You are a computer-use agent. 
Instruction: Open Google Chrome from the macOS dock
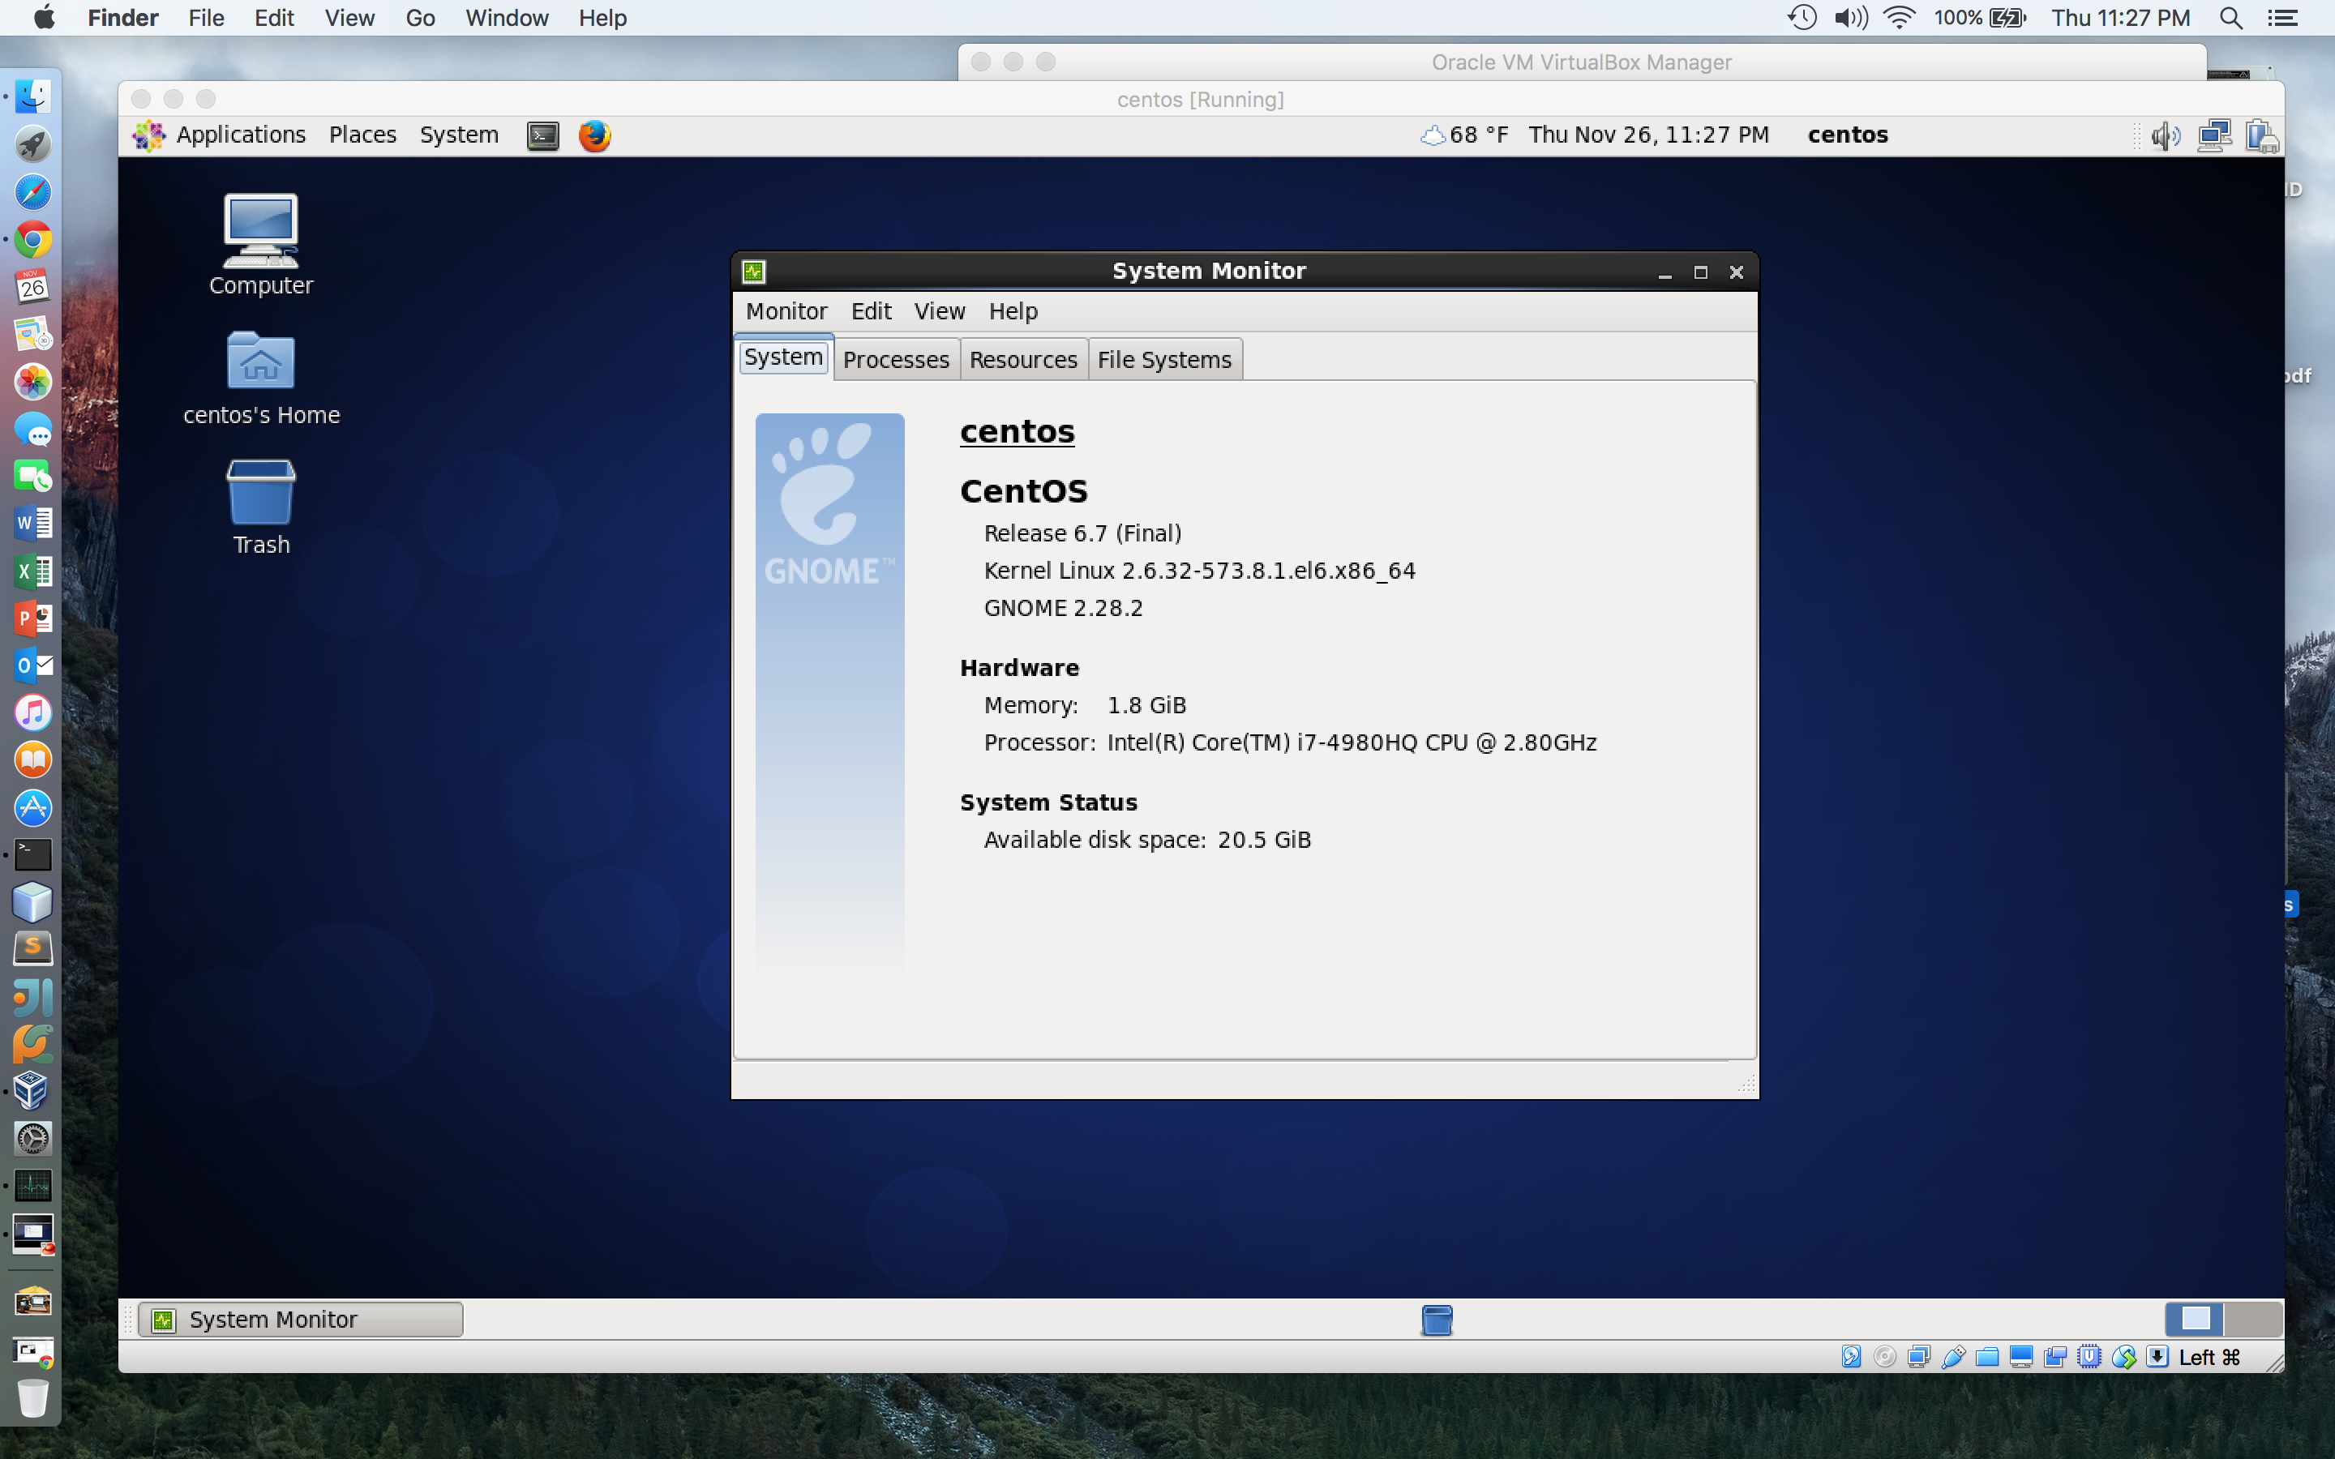pyautogui.click(x=32, y=239)
